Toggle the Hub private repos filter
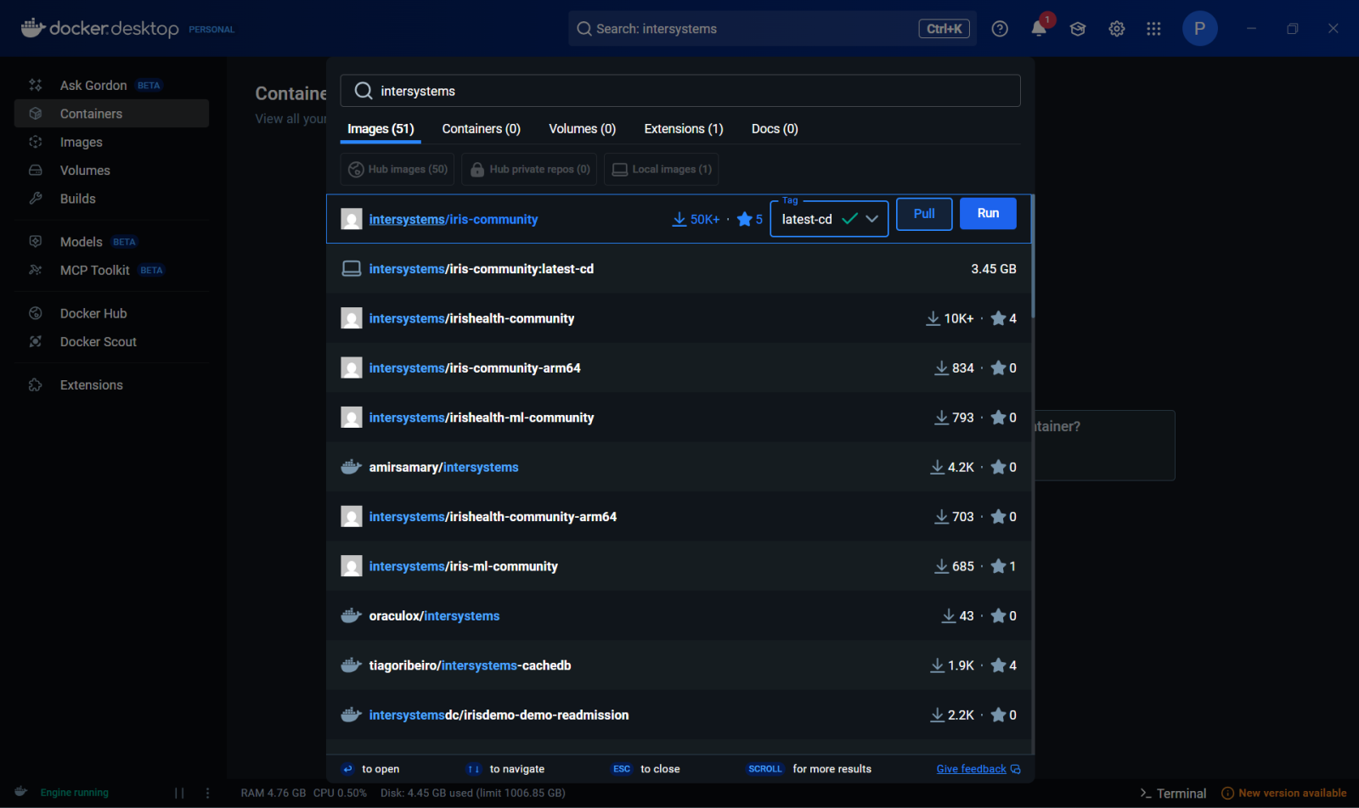Viewport: 1359px width, 808px height. [x=529, y=170]
